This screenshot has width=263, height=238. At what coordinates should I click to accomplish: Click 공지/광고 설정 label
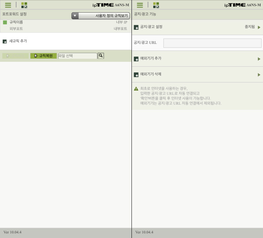tap(151, 27)
